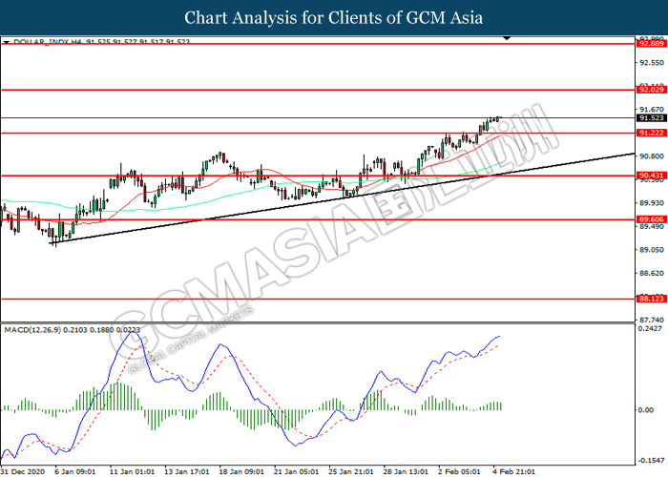Click the dropdown triangle before DOLLAR_INDX symbol
This screenshot has height=477, width=668.
(x=7, y=42)
